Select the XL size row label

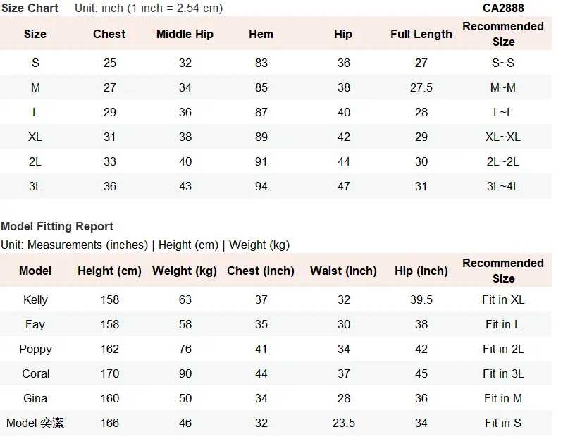coord(35,137)
